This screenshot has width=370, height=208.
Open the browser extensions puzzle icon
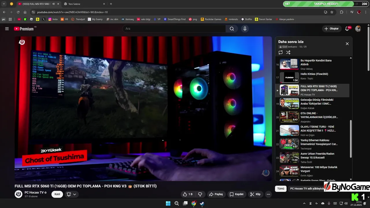(341, 12)
